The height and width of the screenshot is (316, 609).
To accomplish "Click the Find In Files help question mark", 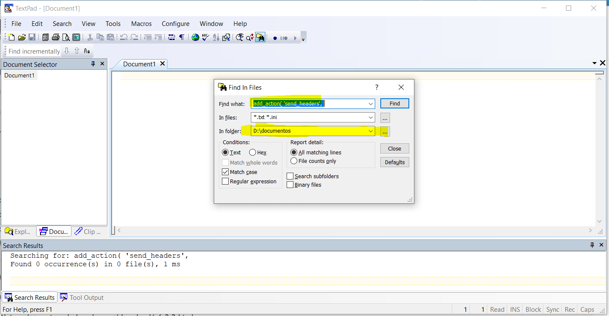I will point(376,87).
